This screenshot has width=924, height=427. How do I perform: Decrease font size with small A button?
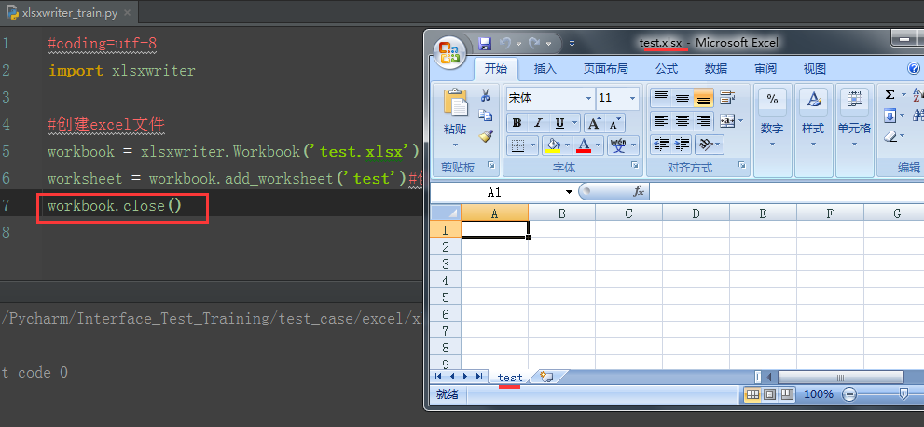[x=614, y=123]
